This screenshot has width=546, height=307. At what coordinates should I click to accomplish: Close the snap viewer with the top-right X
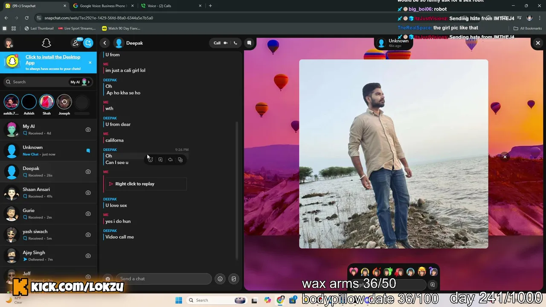pyautogui.click(x=538, y=43)
